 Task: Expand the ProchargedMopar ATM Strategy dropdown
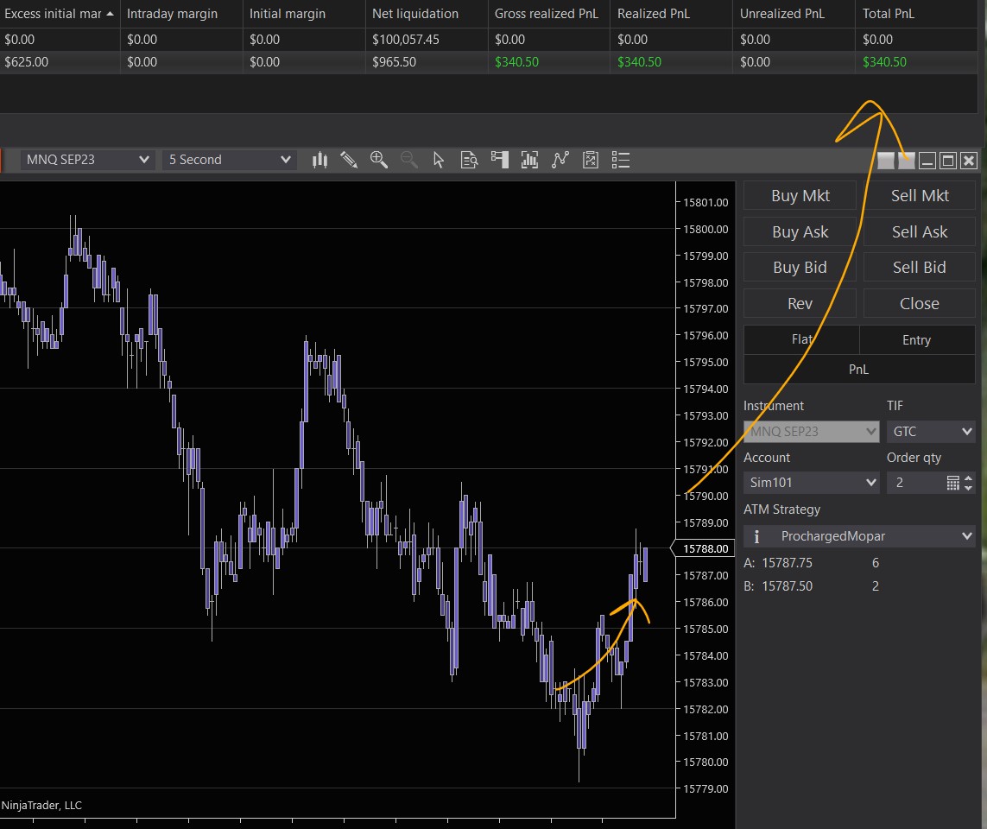point(859,536)
